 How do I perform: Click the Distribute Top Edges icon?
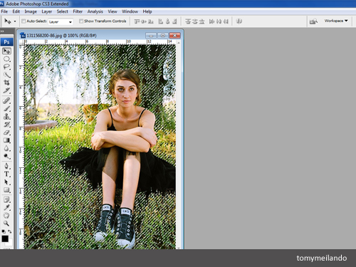point(188,21)
